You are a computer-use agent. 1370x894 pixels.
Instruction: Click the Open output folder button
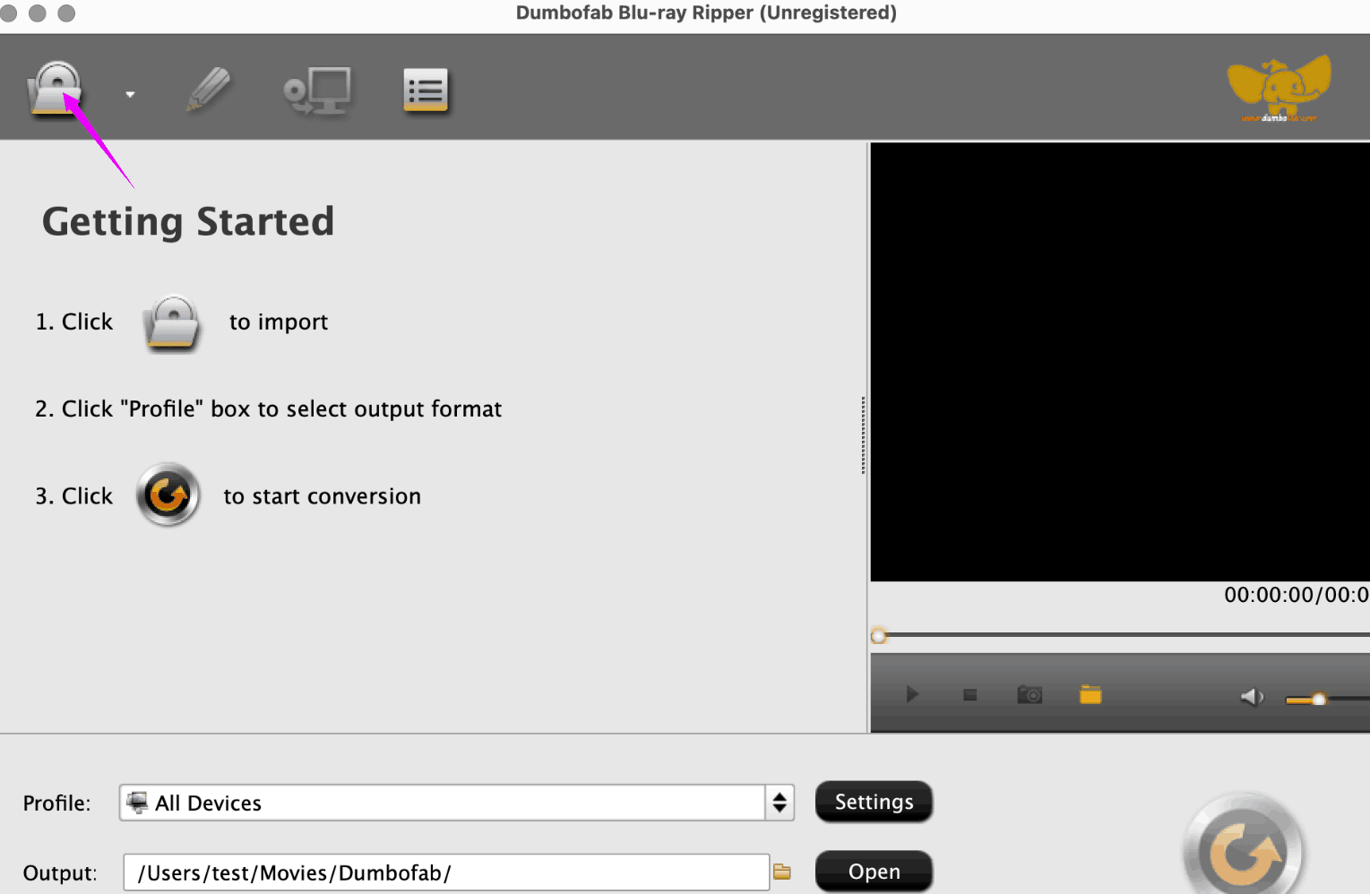tap(874, 872)
